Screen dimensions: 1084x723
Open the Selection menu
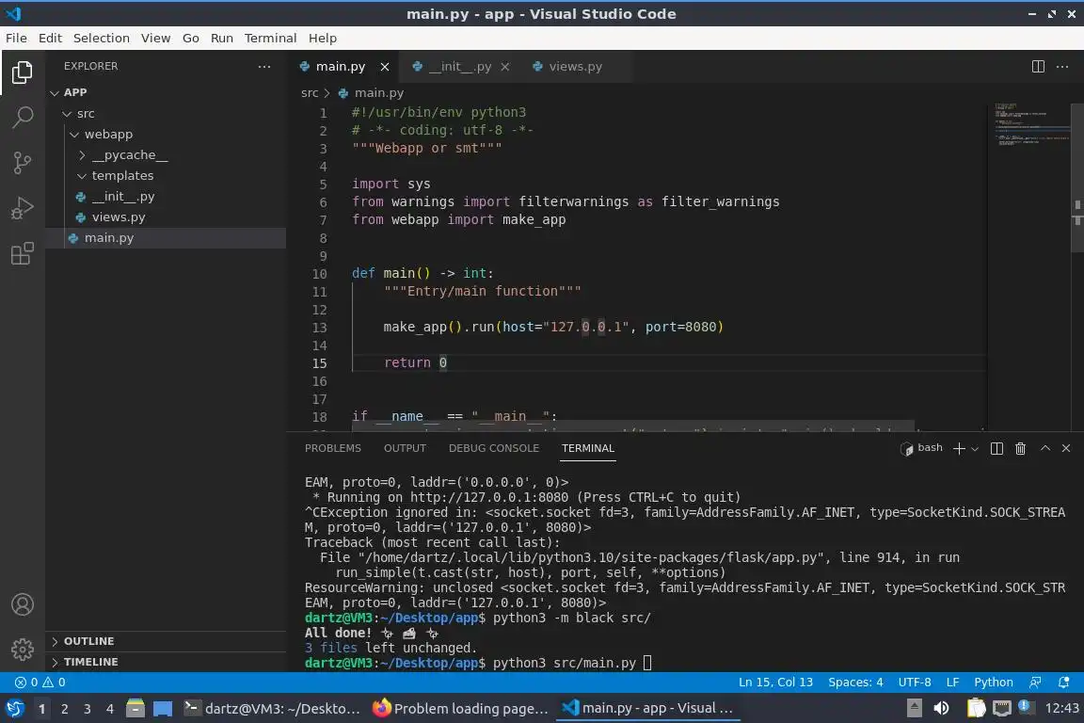click(x=101, y=38)
